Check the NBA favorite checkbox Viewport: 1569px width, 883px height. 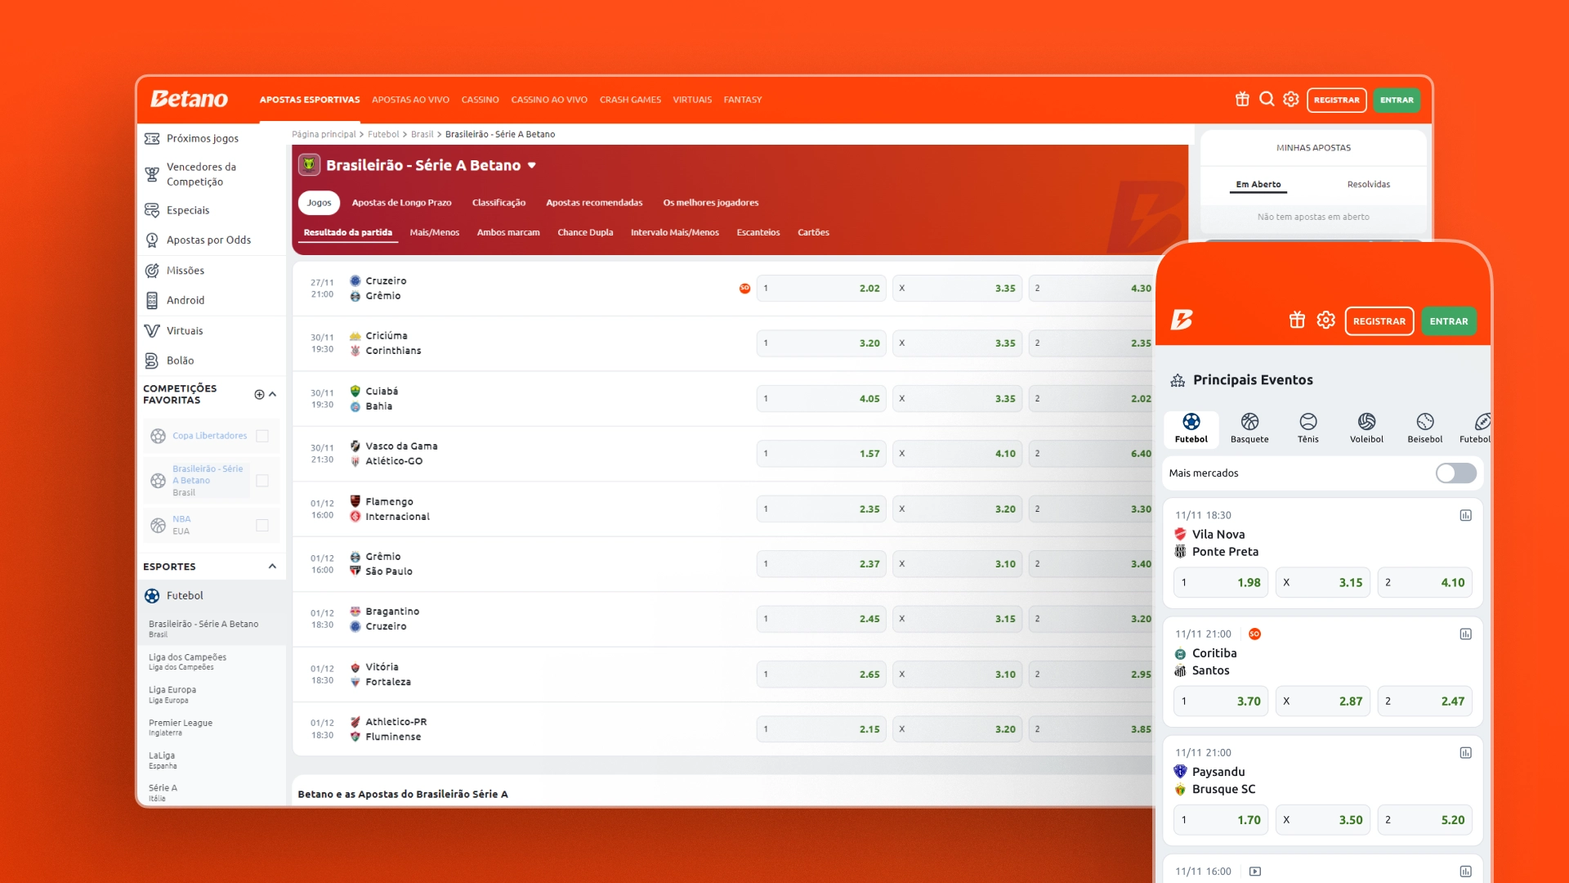click(x=262, y=525)
